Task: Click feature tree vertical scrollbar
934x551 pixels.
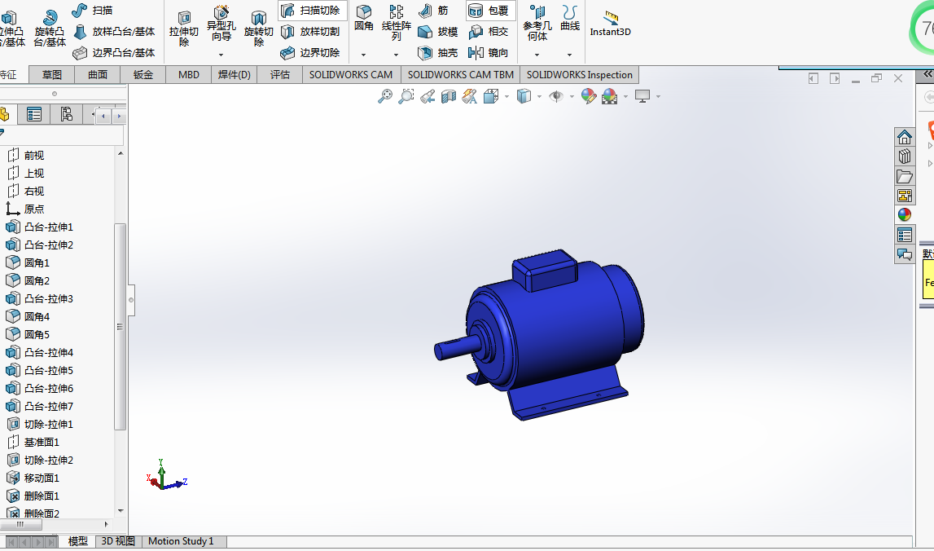Action: [x=121, y=327]
